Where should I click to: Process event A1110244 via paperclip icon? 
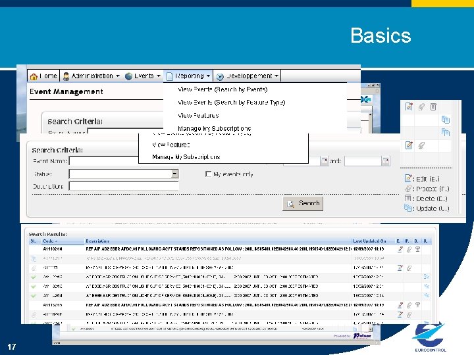409,249
